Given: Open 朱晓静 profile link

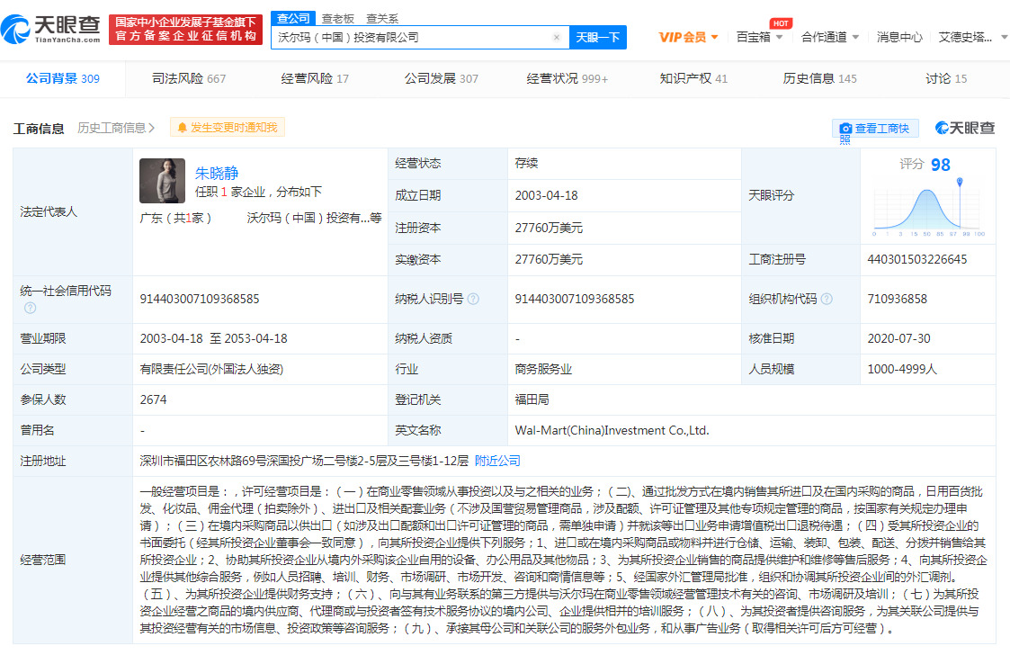Looking at the screenshot, I should (217, 173).
